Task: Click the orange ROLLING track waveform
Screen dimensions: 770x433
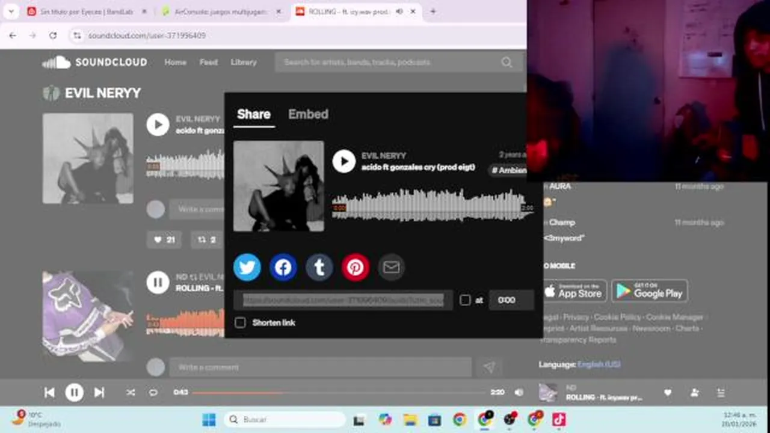Action: [x=185, y=322]
